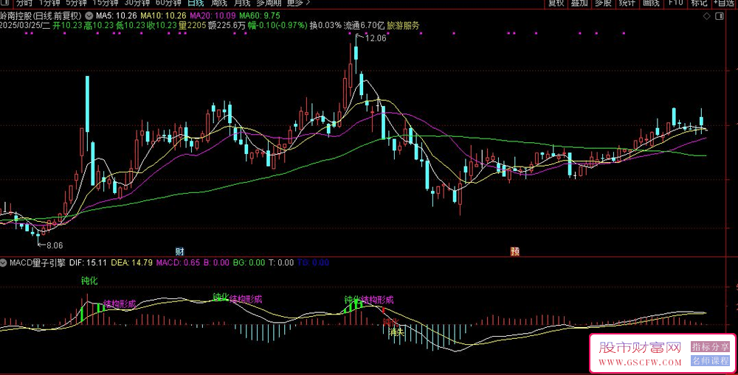Open the 画线 drawing tools
This screenshot has width=738, height=375.
650,3
